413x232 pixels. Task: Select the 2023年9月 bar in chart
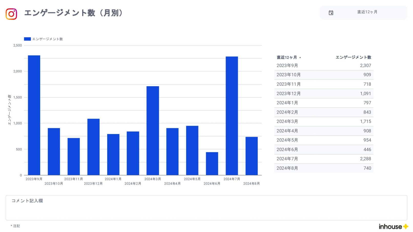point(34,115)
